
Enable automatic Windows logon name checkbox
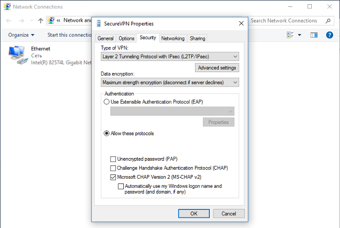pyautogui.click(x=121, y=186)
